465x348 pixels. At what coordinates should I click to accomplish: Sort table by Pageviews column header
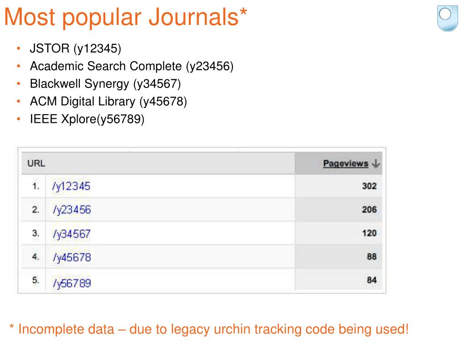(x=346, y=163)
